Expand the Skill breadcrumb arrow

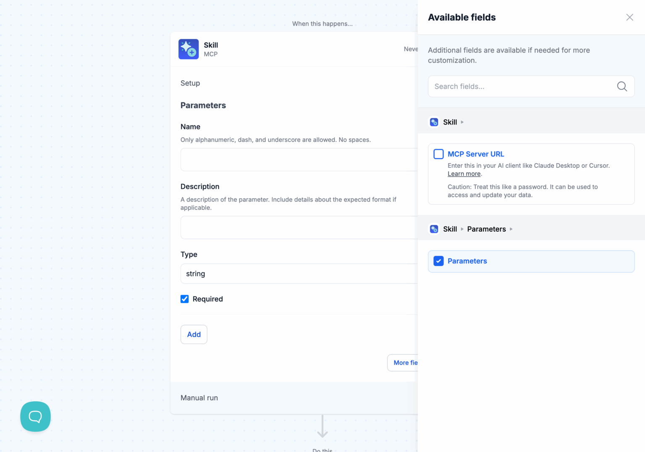[462, 122]
